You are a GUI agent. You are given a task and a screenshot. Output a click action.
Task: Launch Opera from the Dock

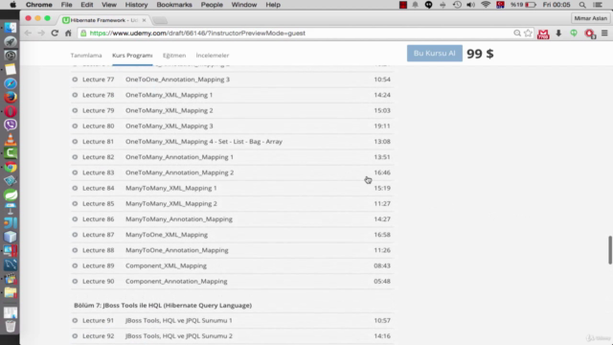coord(11,111)
